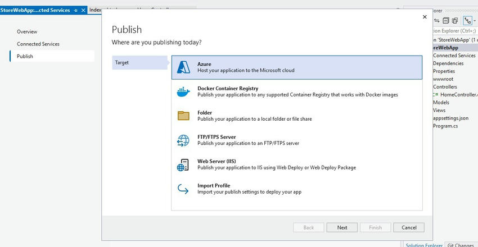Viewport: 478px width, 247px height.
Task: Select the Azure cloud icon
Action: [x=184, y=67]
